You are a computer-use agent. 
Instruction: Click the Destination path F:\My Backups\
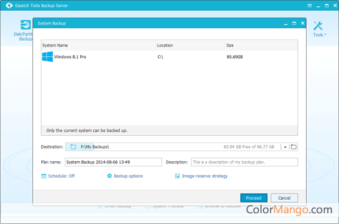click(95, 147)
